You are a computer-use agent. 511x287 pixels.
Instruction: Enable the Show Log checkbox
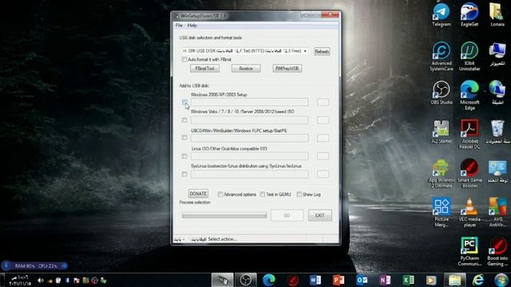[299, 195]
